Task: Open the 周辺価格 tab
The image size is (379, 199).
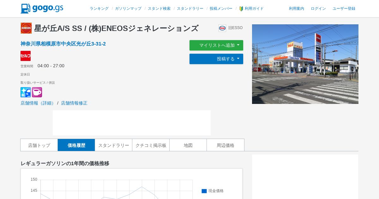Action: click(x=226, y=145)
